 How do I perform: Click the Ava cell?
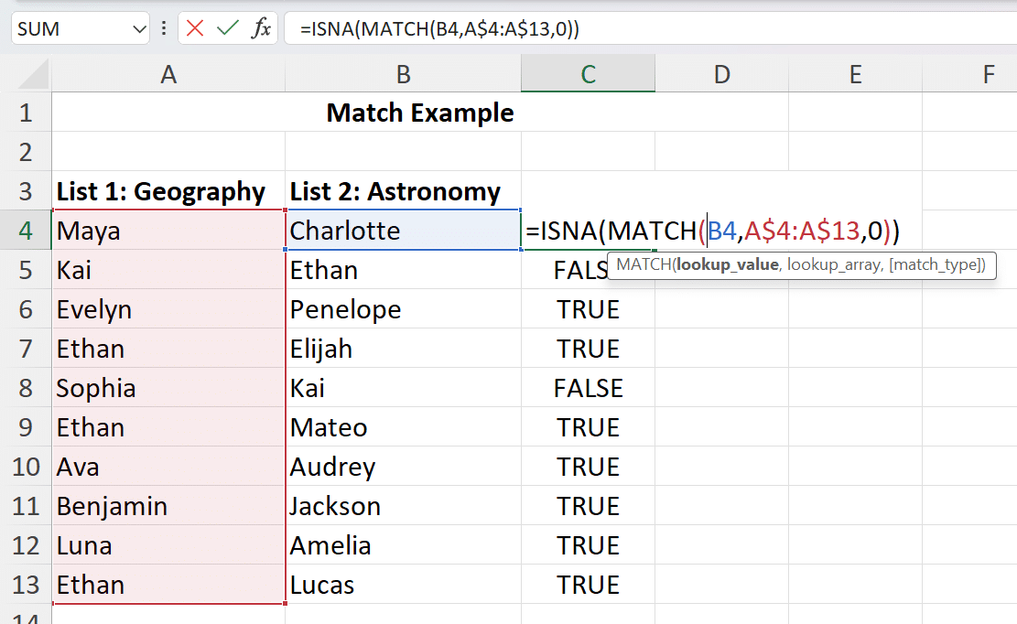pyautogui.click(x=168, y=467)
